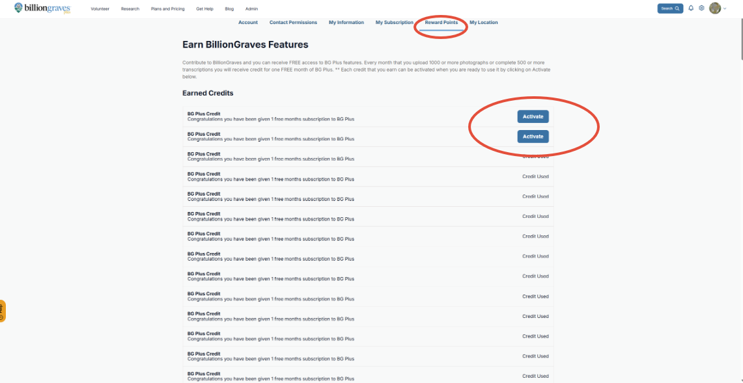Open the Blog link

click(x=229, y=9)
